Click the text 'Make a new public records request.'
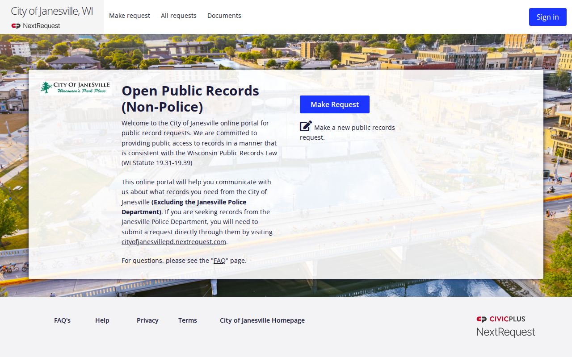Image resolution: width=572 pixels, height=357 pixels. click(x=347, y=133)
